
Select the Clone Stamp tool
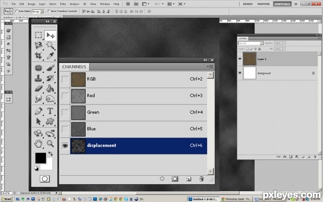38,78
